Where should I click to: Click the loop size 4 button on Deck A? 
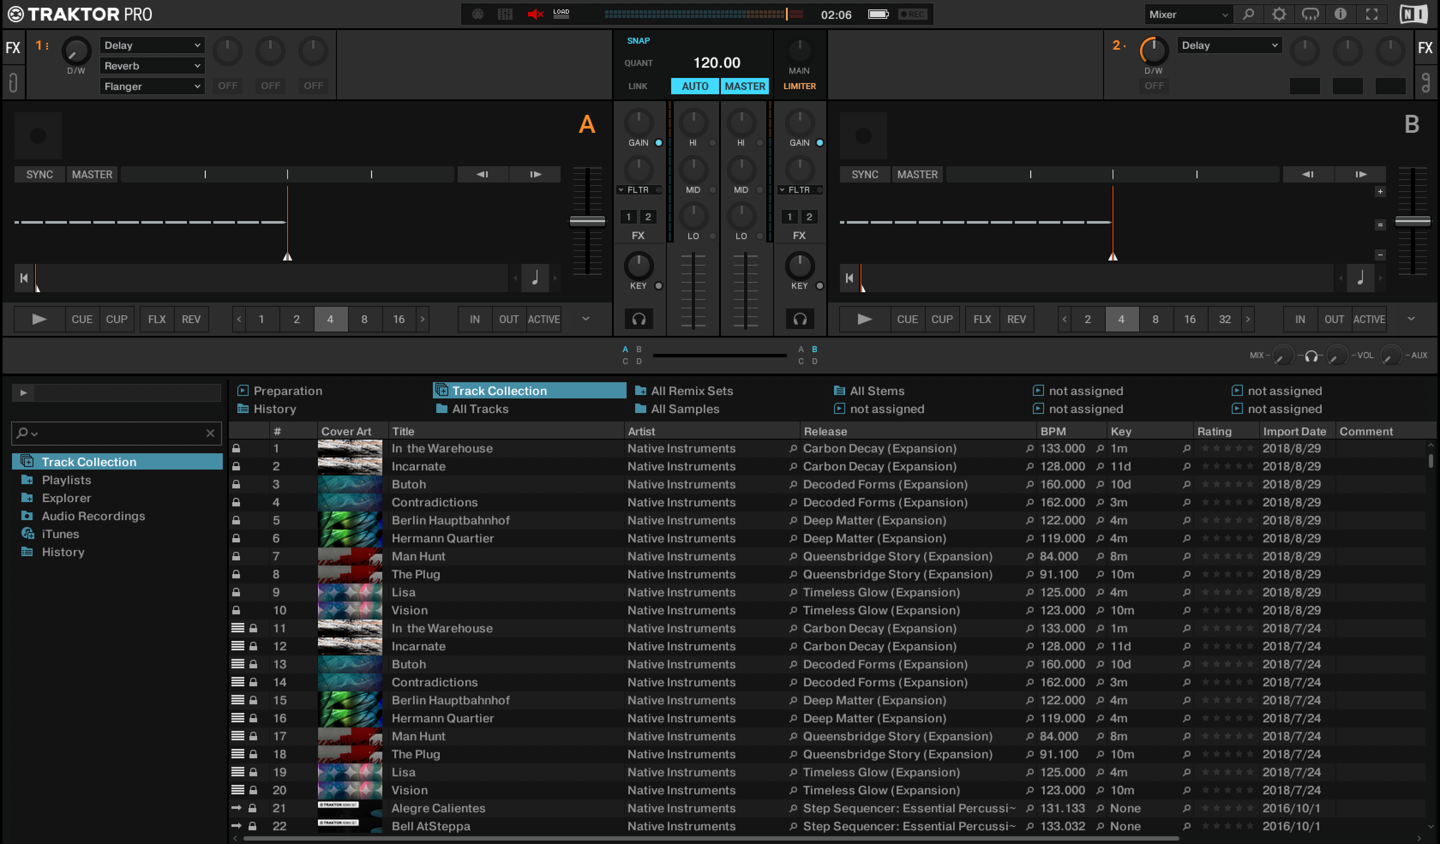coord(330,318)
